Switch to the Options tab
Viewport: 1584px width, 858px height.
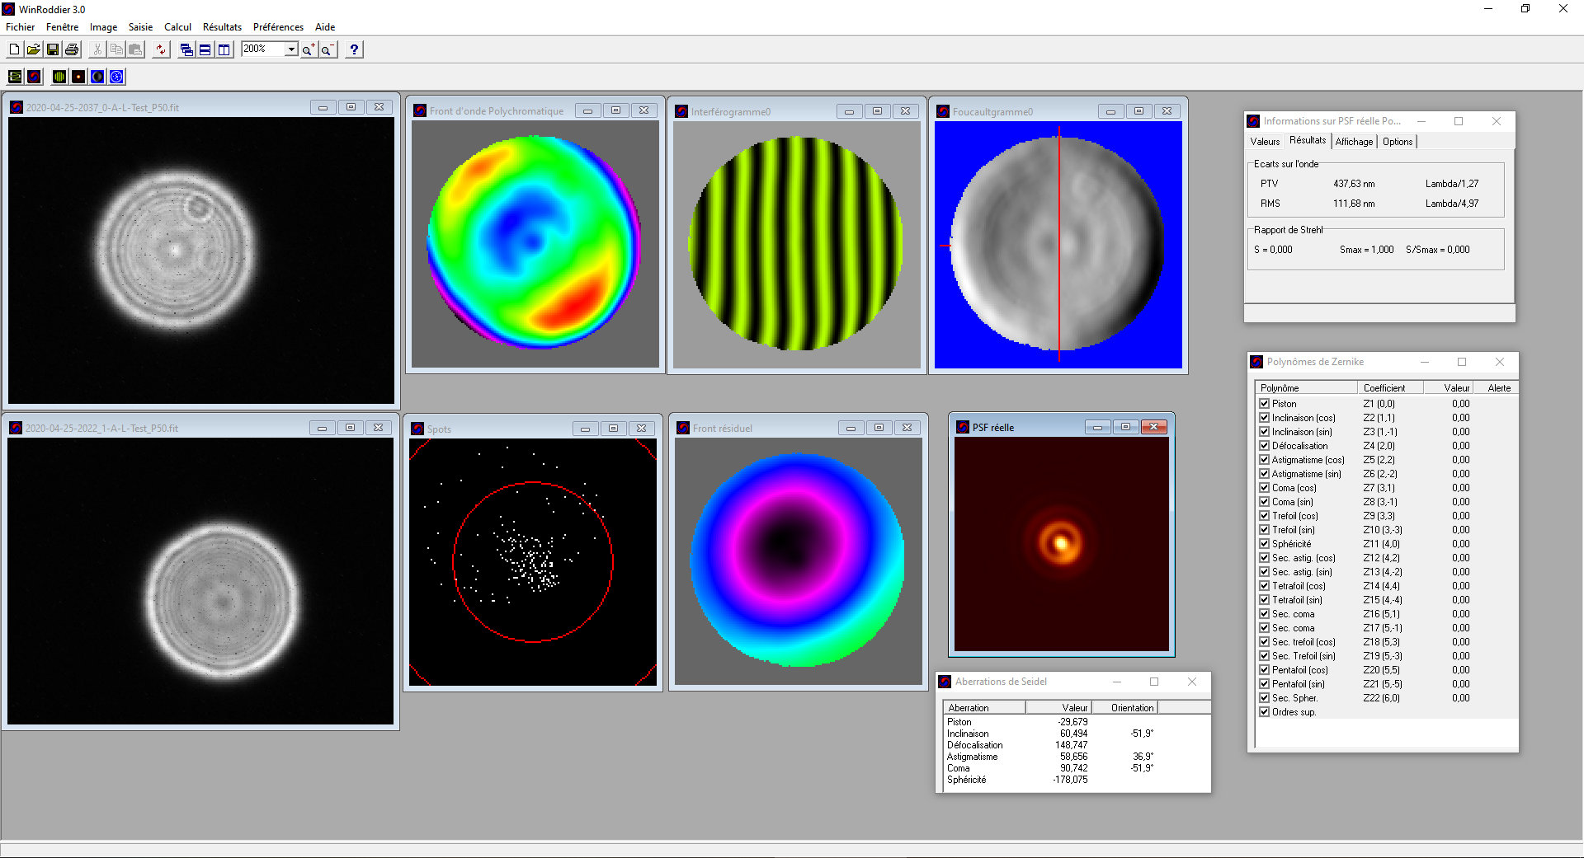[x=1398, y=142]
